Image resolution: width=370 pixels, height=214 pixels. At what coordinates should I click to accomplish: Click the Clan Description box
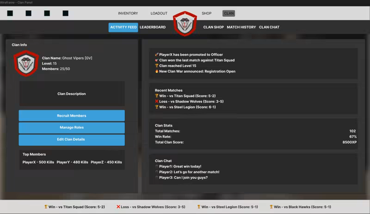tap(72, 94)
